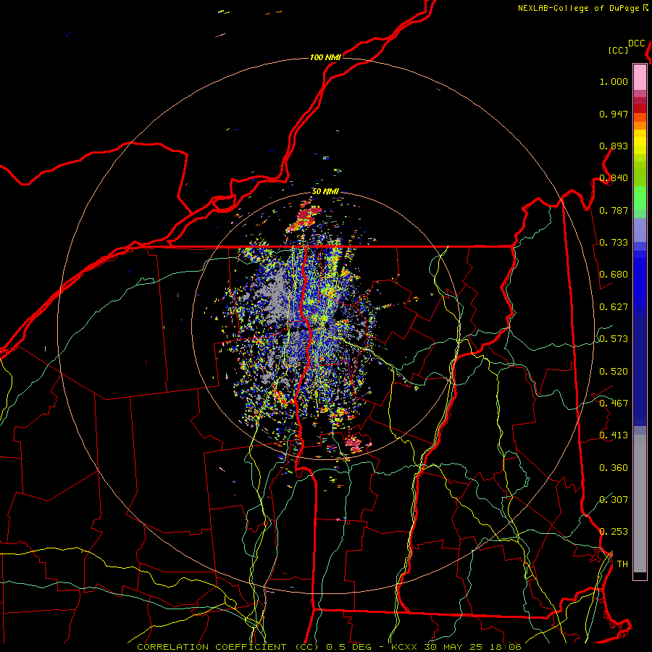
Task: Select the 0.573 scale value
Action: [614, 339]
